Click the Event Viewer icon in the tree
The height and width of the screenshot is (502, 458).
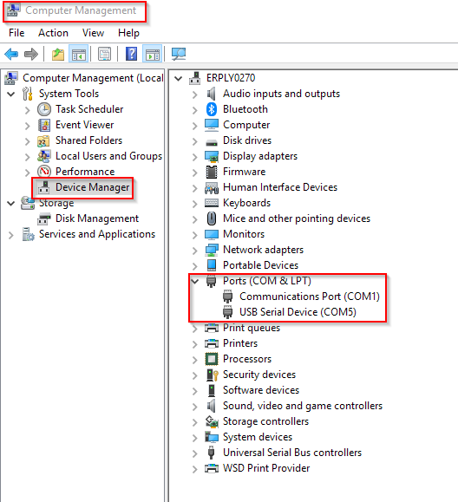coord(44,125)
